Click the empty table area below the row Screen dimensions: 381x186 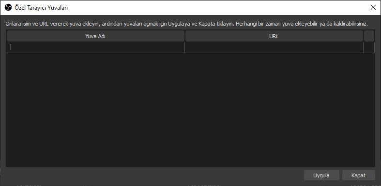[190, 110]
